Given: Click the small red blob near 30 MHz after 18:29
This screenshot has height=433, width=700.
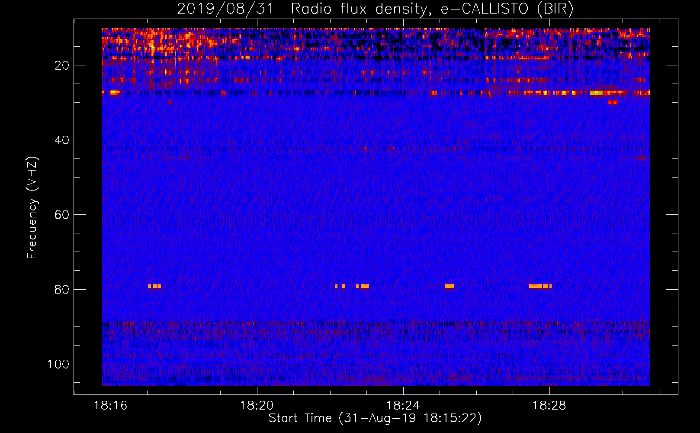Looking at the screenshot, I should pos(613,102).
